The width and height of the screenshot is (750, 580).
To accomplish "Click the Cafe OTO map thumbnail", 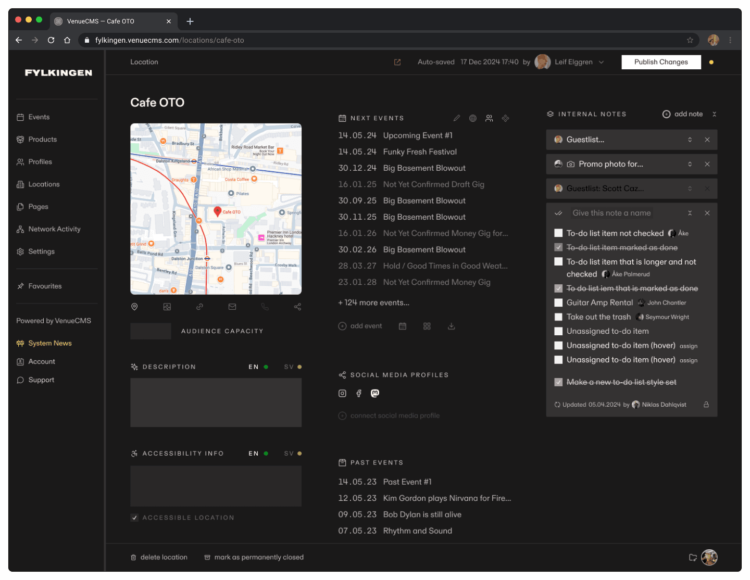I will pos(216,209).
